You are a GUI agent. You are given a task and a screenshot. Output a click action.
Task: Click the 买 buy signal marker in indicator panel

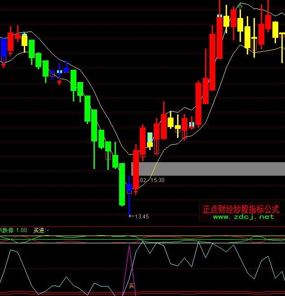point(131,286)
